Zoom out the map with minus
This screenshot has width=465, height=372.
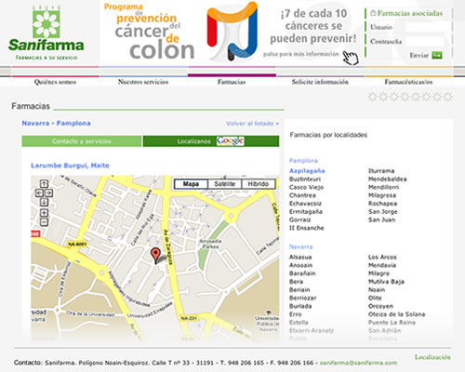(x=44, y=222)
